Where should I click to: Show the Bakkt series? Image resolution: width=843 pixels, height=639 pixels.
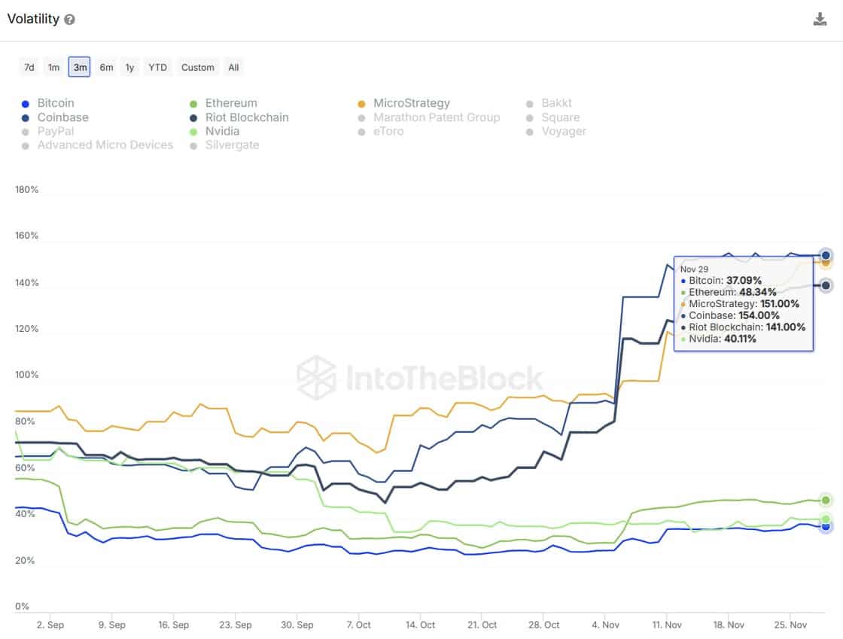coord(556,103)
